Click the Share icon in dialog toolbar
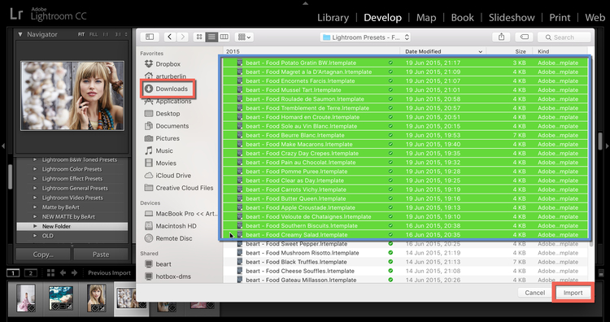The height and width of the screenshot is (322, 610). 502,37
